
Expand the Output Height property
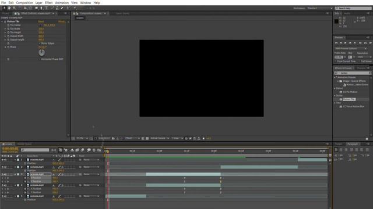pos(5,39)
